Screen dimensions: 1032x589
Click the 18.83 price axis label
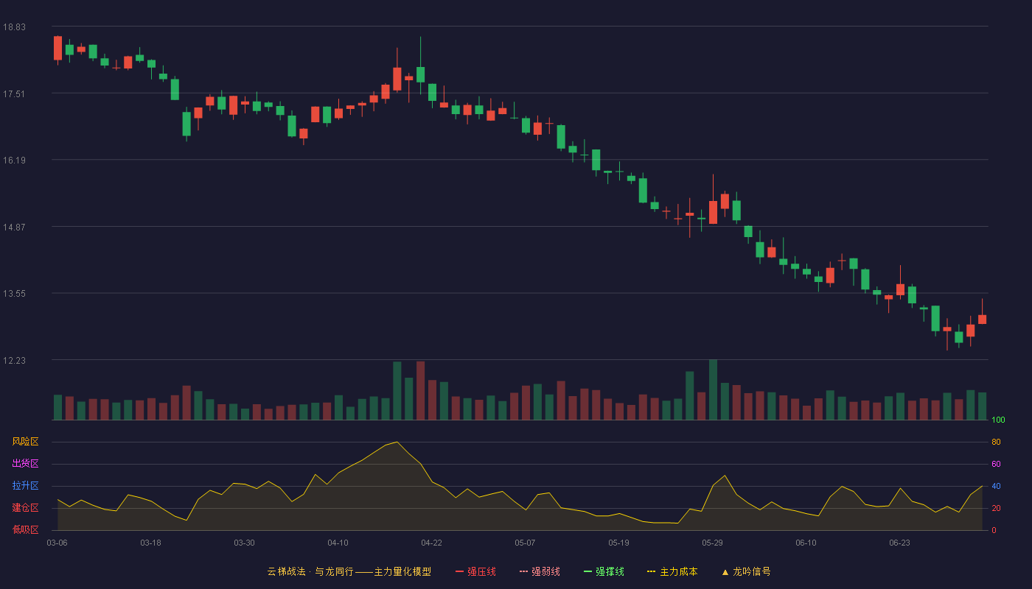(14, 27)
